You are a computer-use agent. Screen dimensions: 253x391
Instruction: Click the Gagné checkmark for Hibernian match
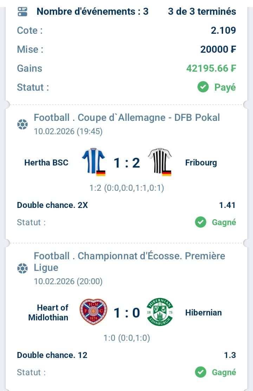click(x=201, y=372)
